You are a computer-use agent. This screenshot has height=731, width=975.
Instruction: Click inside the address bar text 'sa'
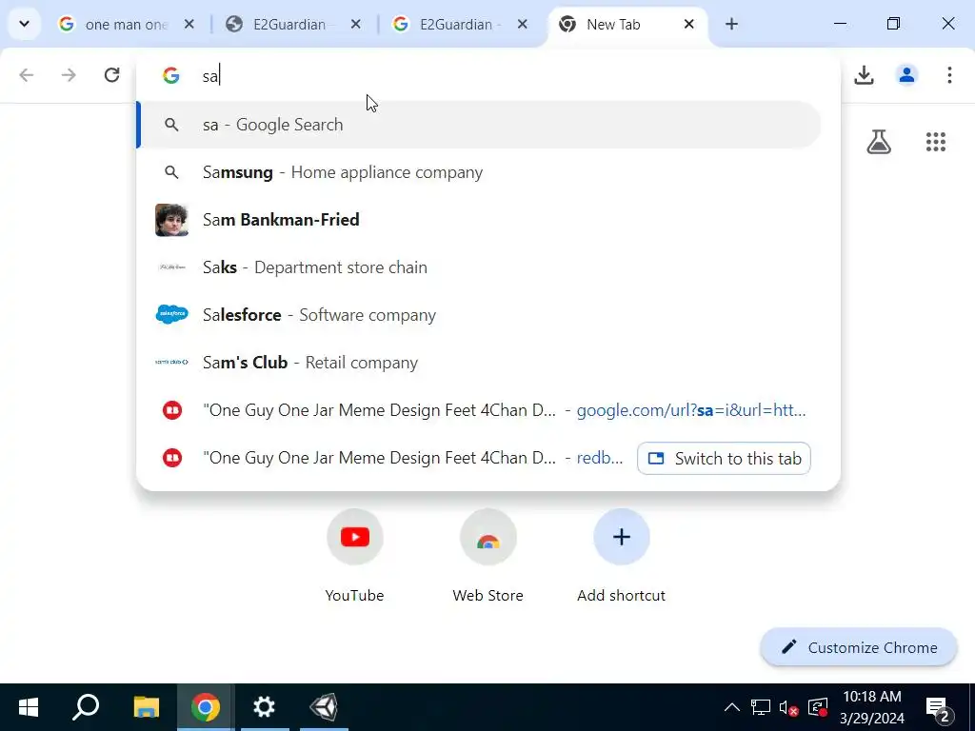coord(210,76)
